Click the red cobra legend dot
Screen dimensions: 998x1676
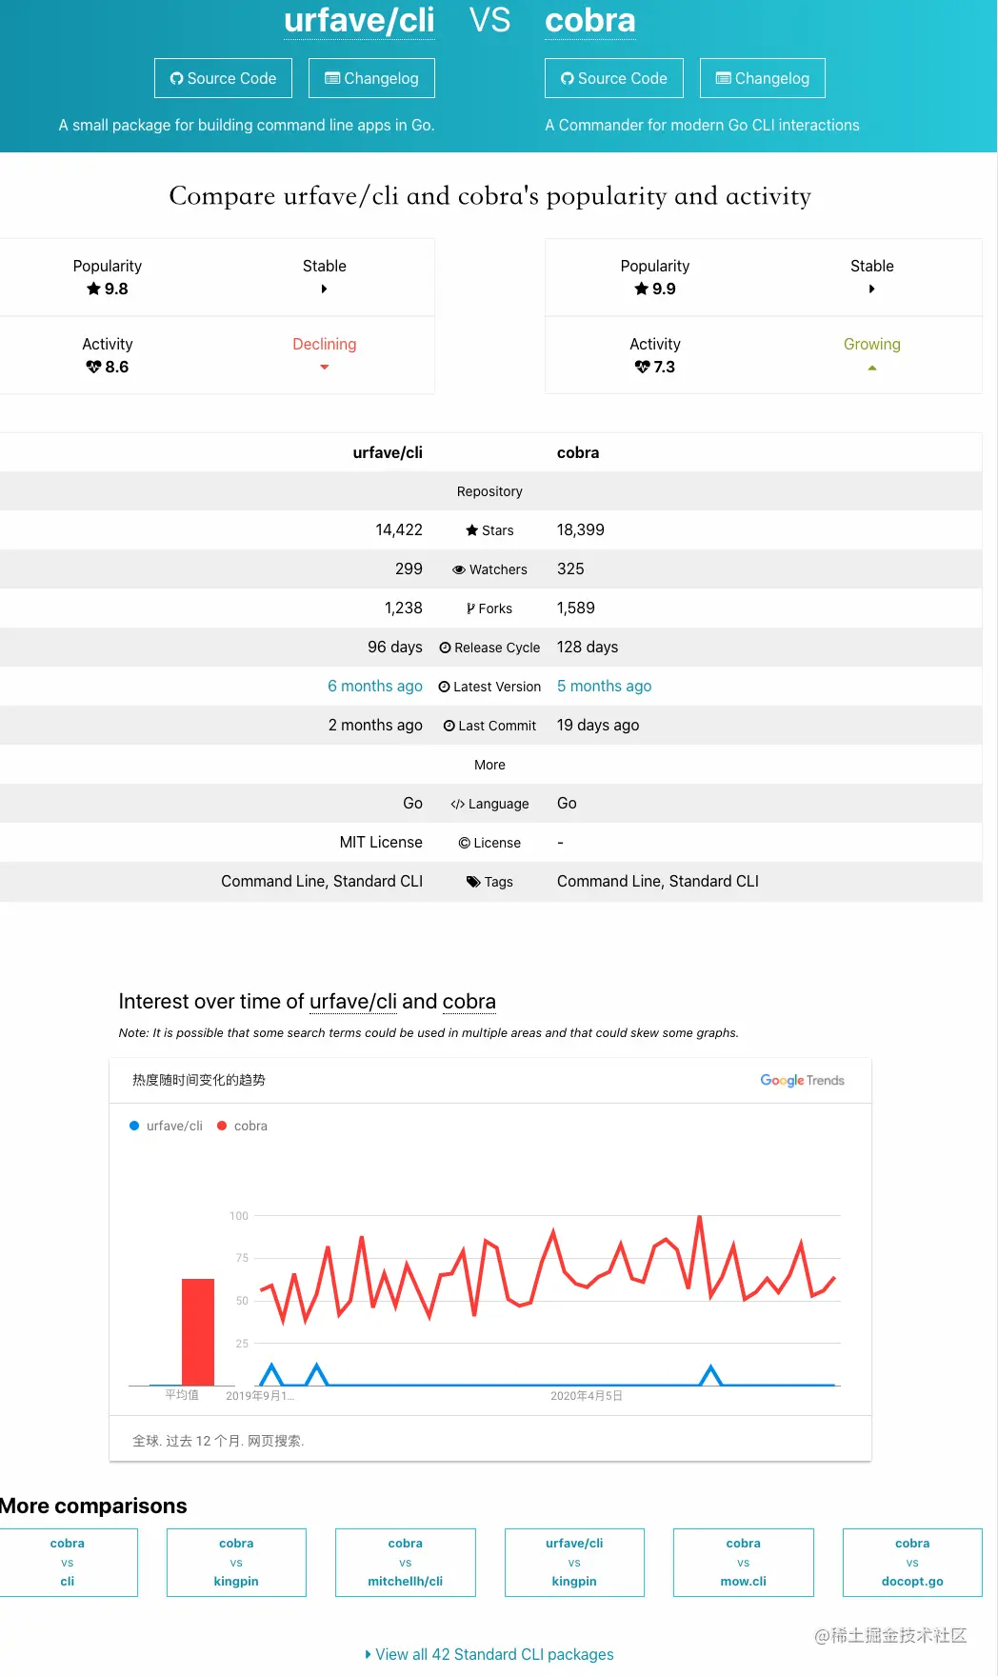pos(222,1126)
